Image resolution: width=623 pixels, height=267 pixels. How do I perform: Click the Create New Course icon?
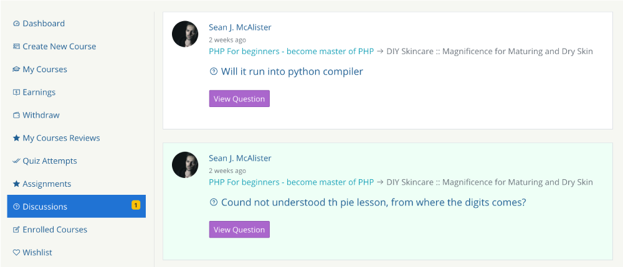tap(16, 47)
